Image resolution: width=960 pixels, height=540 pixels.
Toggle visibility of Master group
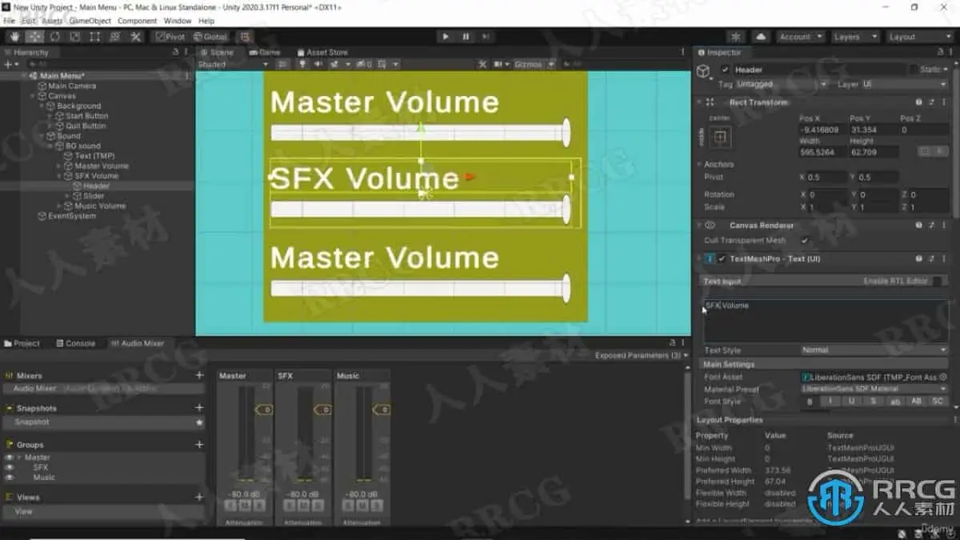pos(10,458)
